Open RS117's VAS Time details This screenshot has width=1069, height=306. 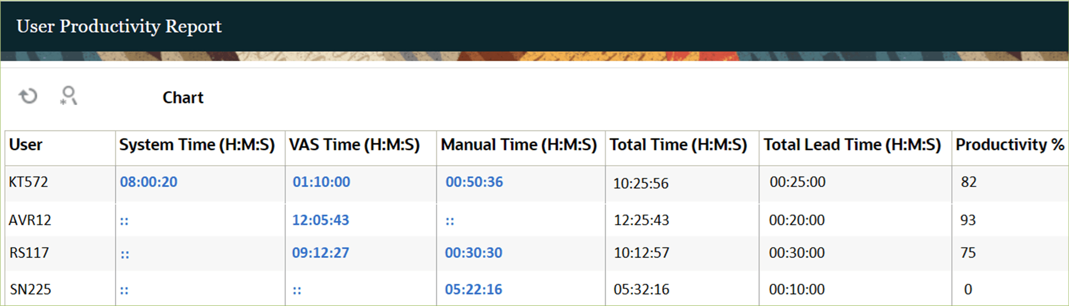coord(321,252)
